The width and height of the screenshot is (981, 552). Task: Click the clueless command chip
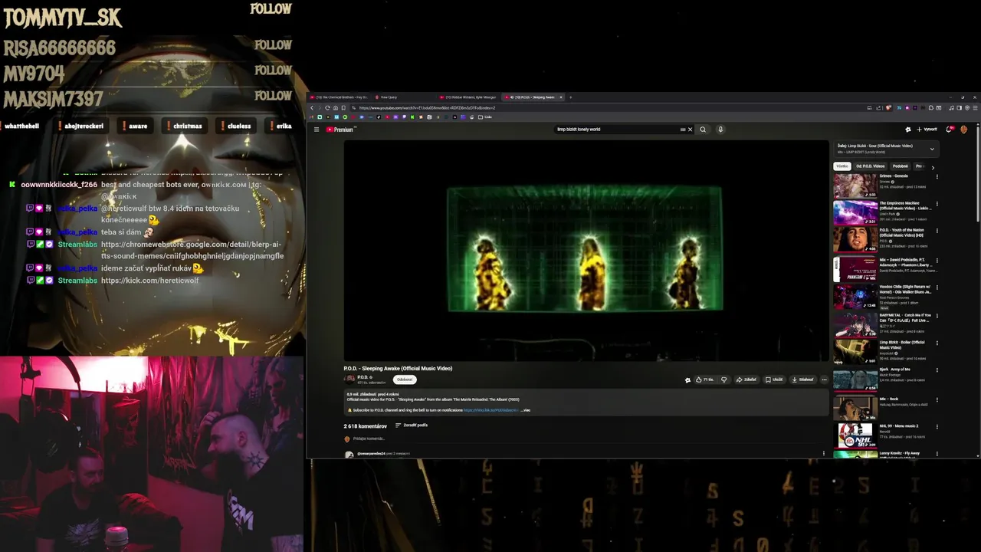pos(235,126)
